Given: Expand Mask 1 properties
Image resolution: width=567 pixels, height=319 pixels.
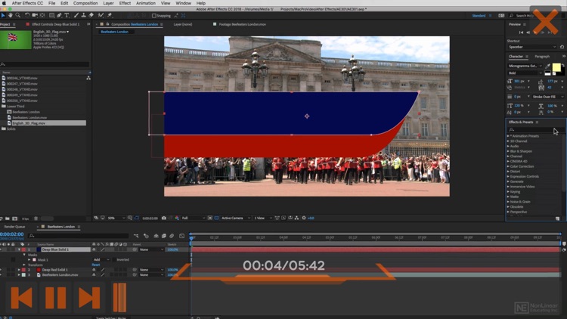Looking at the screenshot, I should [29, 260].
